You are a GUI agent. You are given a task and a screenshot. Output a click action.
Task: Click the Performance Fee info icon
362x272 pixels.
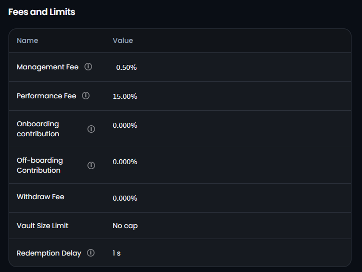click(x=86, y=96)
